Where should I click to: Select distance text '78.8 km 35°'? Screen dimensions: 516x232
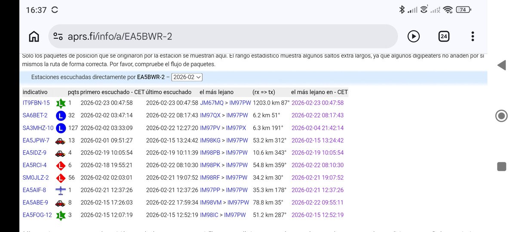coord(269,203)
